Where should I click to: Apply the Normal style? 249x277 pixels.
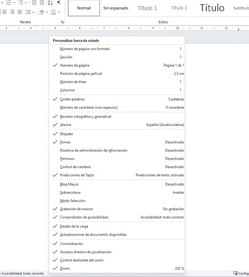(x=84, y=8)
